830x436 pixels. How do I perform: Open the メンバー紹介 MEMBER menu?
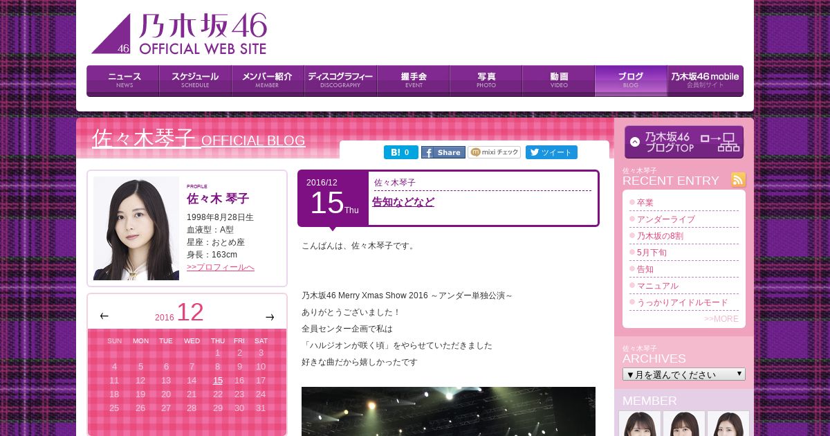point(268,81)
